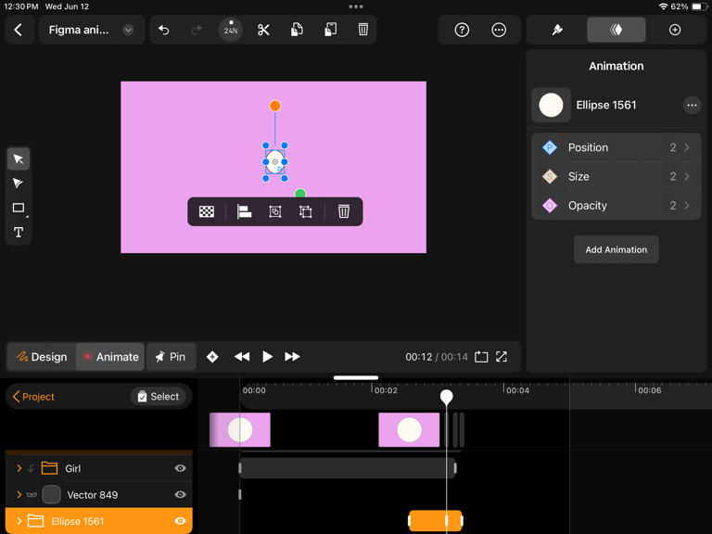
Task: Switch to the animation keyframes inspector tab
Action: tap(617, 30)
